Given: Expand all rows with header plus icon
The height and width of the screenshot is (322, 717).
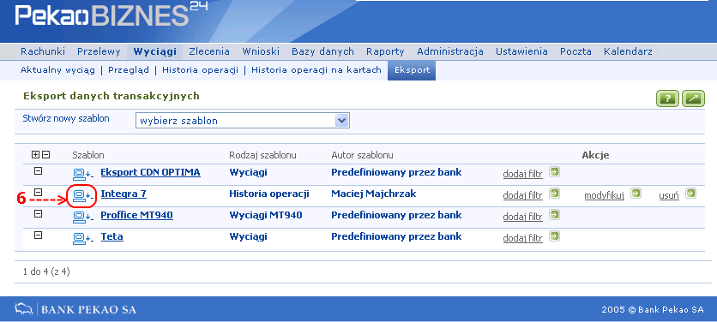Looking at the screenshot, I should coord(35,155).
